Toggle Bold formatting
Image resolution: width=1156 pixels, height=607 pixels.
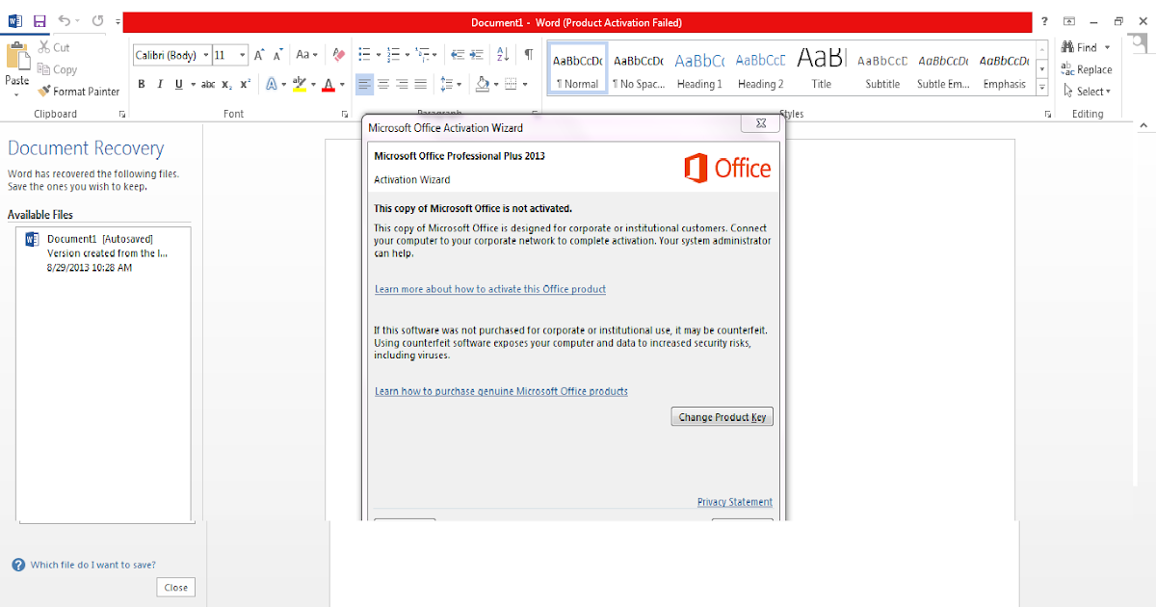[142, 85]
